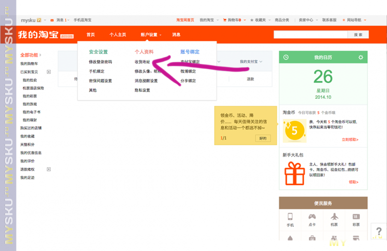Open the settings gear in 我的日历 header
This screenshot has width=387, height=251.
tap(360, 57)
